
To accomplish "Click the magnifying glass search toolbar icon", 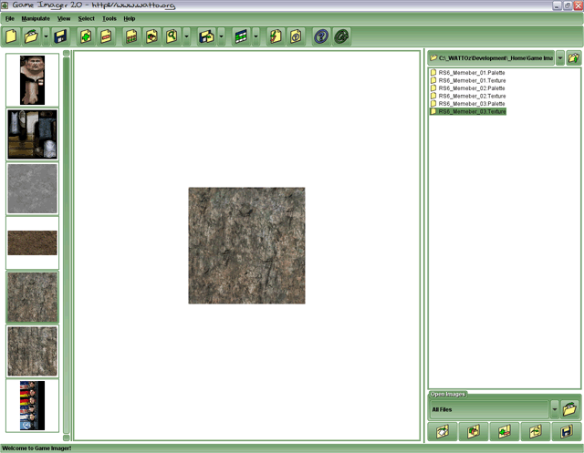I will point(172,36).
